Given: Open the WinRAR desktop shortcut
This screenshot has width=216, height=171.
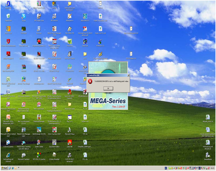Looking at the screenshot, I should (23, 66).
